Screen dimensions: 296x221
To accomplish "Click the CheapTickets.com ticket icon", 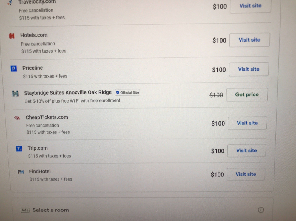I will [17, 118].
